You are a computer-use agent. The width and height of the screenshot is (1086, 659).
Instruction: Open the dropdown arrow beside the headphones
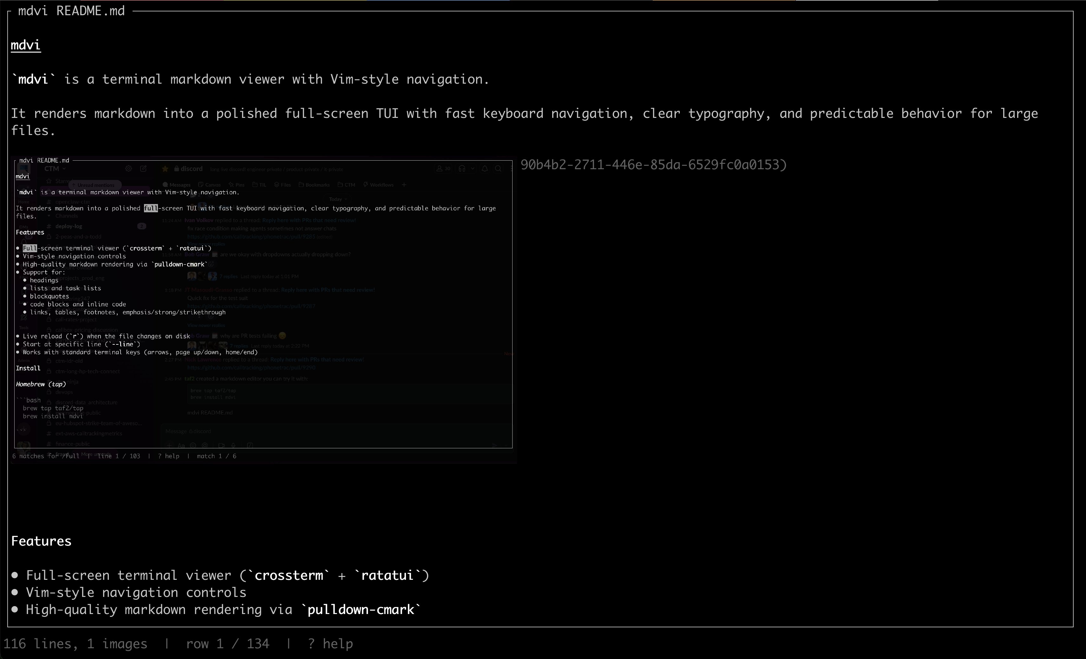[x=473, y=169]
